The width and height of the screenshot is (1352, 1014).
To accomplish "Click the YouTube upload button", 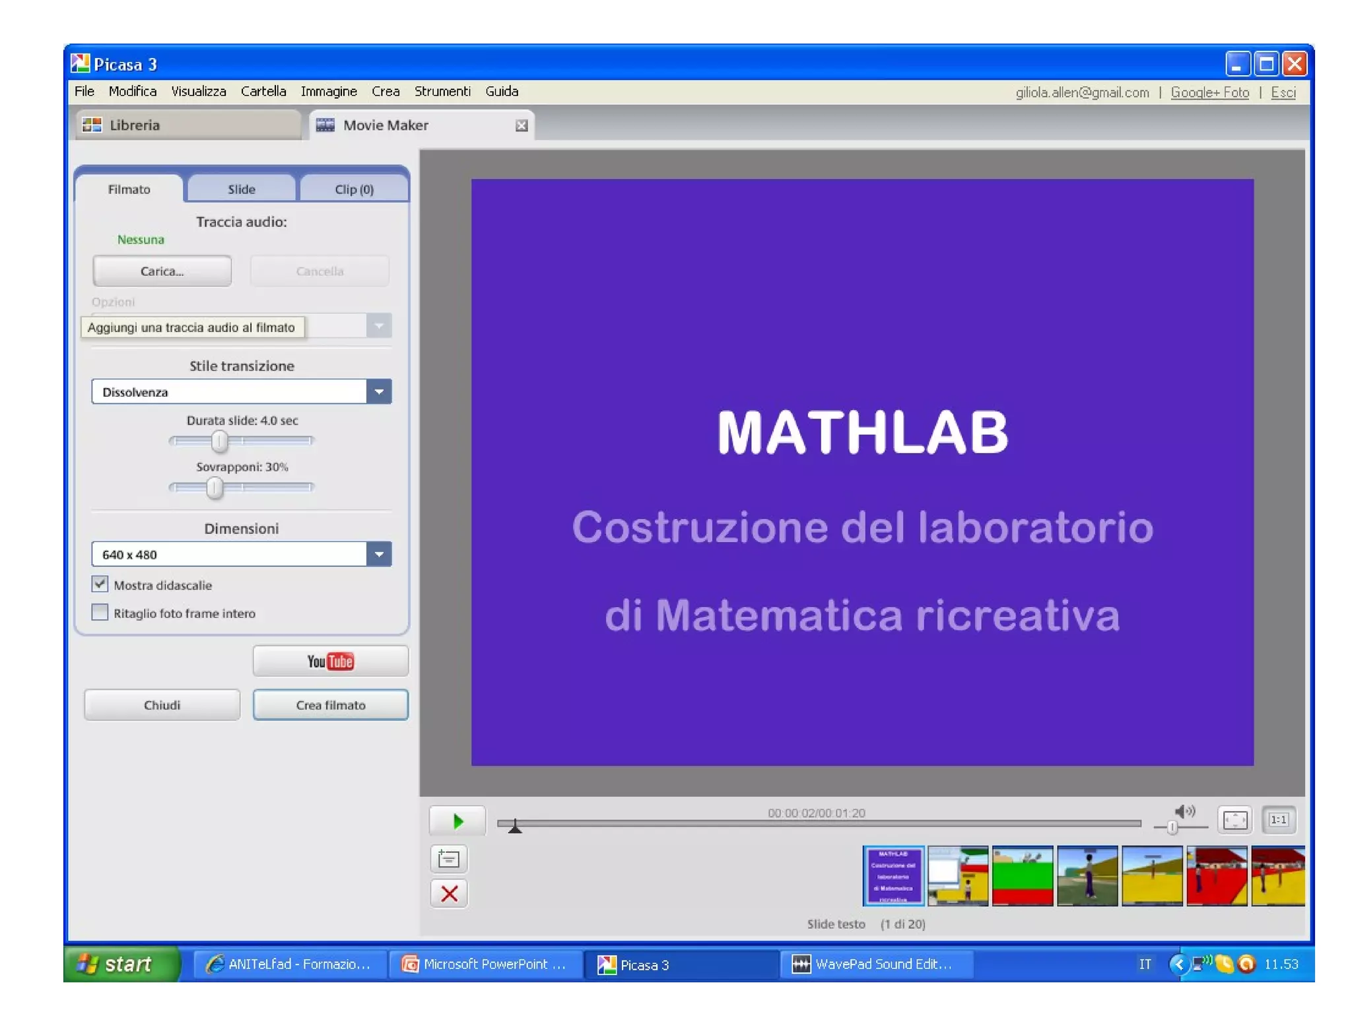I will pyautogui.click(x=330, y=661).
